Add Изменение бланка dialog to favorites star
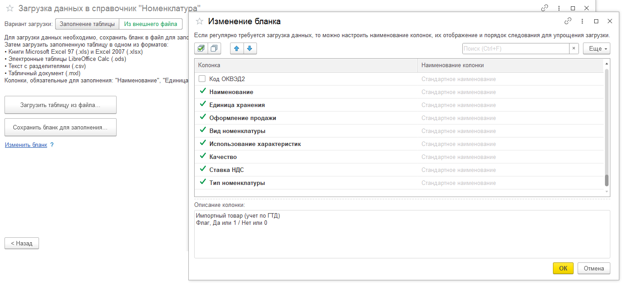Screen dimensions: 622x283 200,21
